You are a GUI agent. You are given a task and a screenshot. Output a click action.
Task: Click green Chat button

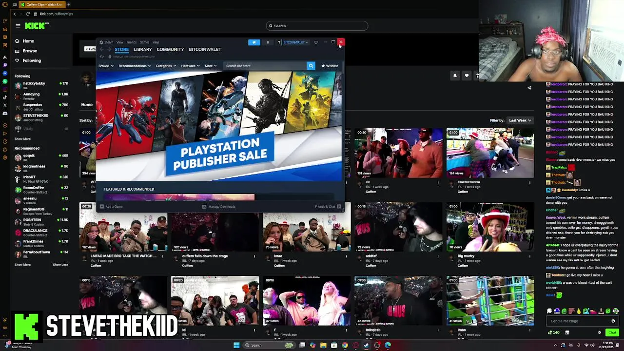point(612,332)
